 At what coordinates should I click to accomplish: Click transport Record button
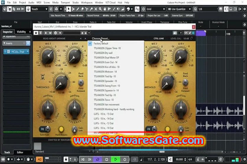pyautogui.click(x=125, y=159)
